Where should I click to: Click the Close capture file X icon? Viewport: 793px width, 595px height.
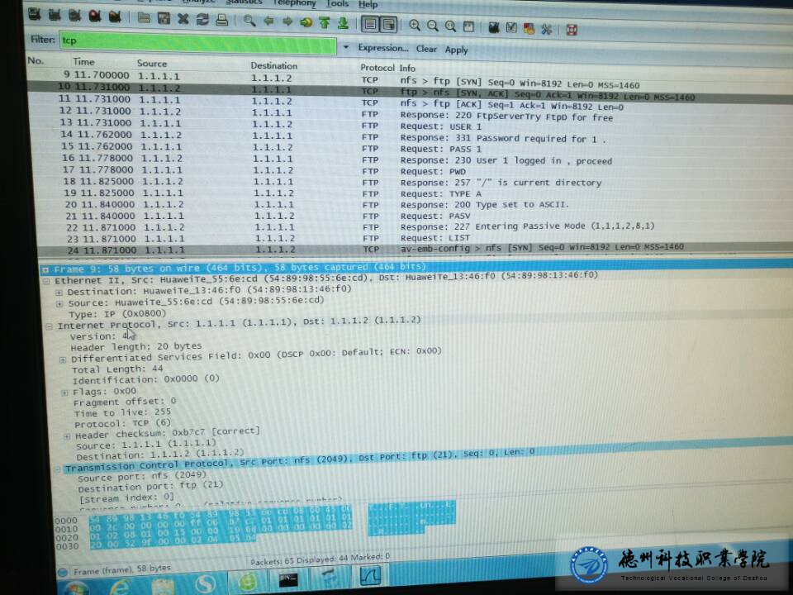pos(183,19)
